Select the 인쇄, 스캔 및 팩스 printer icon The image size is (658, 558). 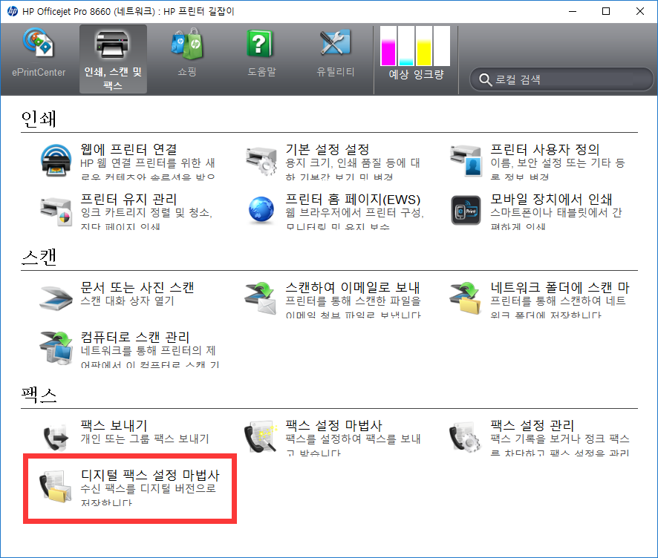[x=112, y=44]
